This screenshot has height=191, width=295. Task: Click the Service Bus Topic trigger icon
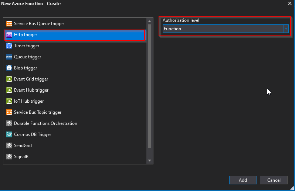coord(9,112)
